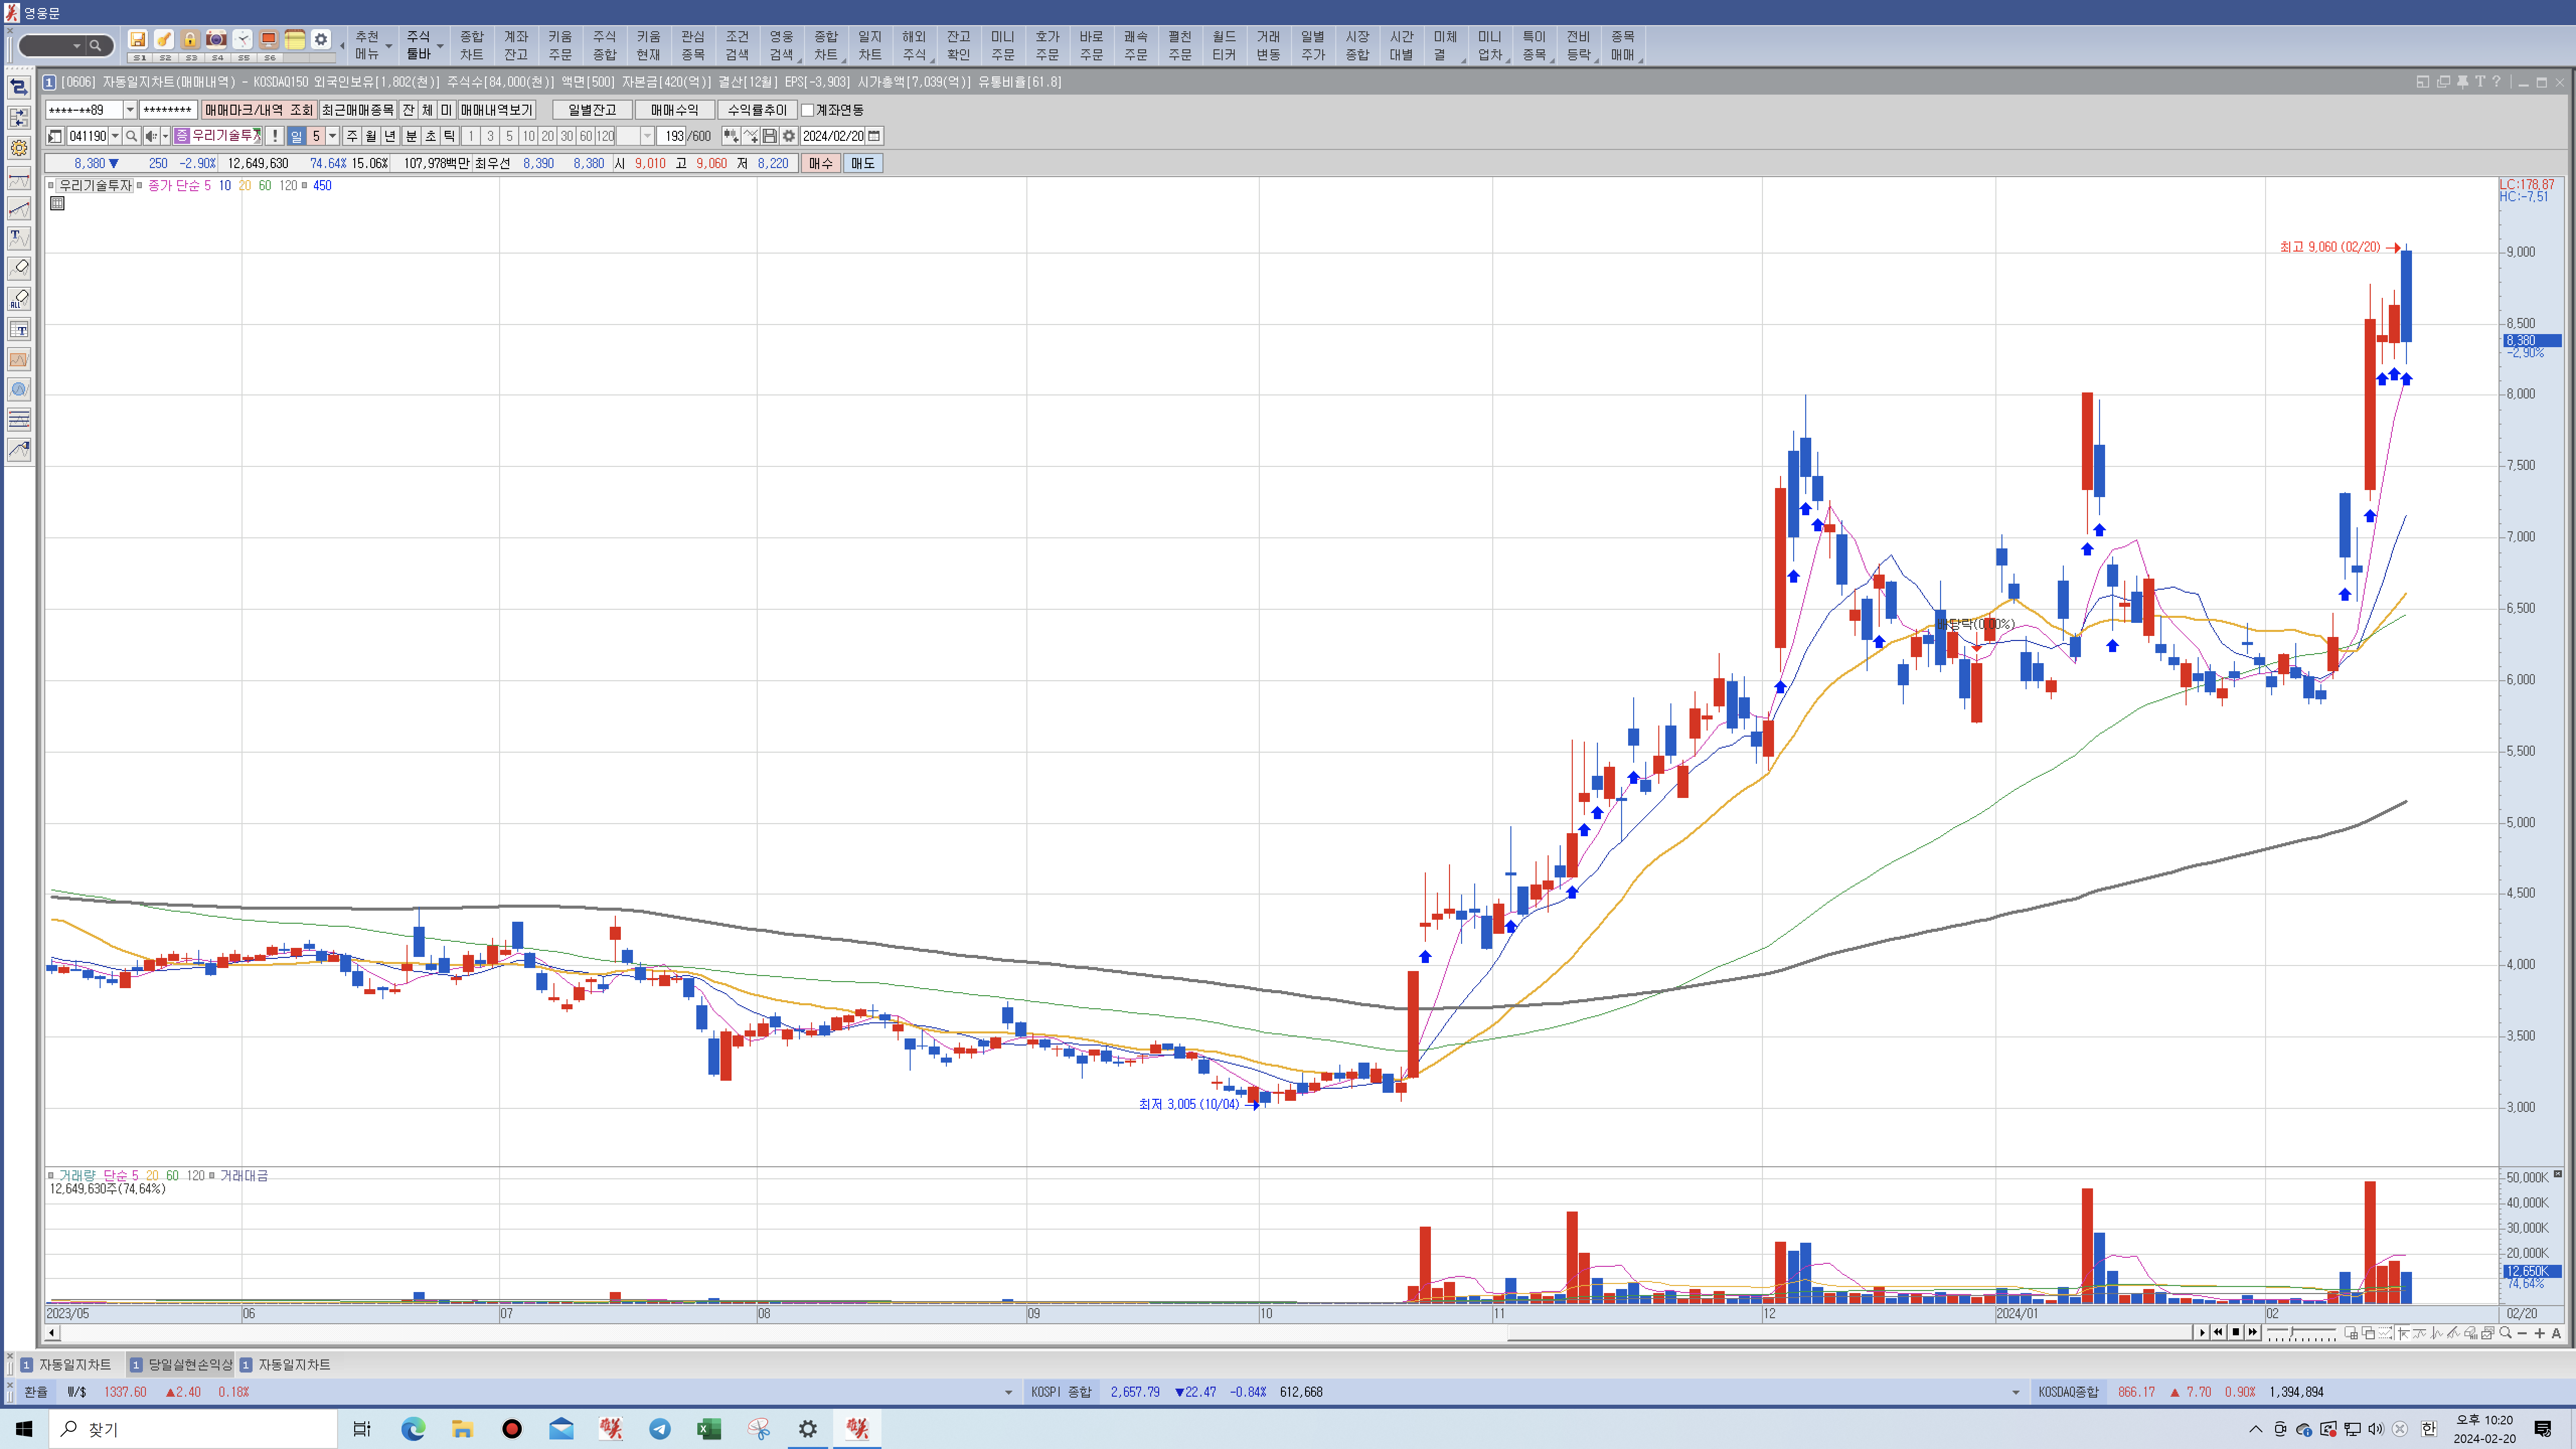Open the exchange rate ticker dropdown
Image resolution: width=2576 pixels, height=1449 pixels.
click(1008, 1392)
